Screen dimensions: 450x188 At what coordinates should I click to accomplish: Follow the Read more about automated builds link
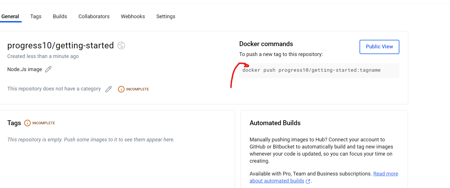(x=385, y=174)
